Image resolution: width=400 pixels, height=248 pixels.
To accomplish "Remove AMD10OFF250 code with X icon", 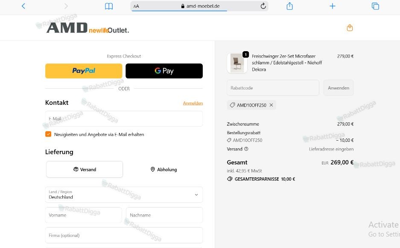I will (x=271, y=105).
